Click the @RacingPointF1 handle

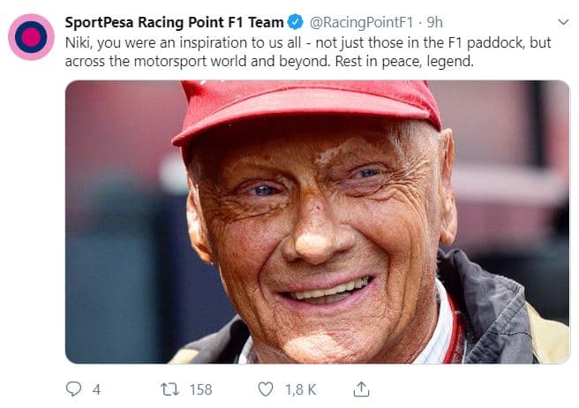click(x=362, y=22)
